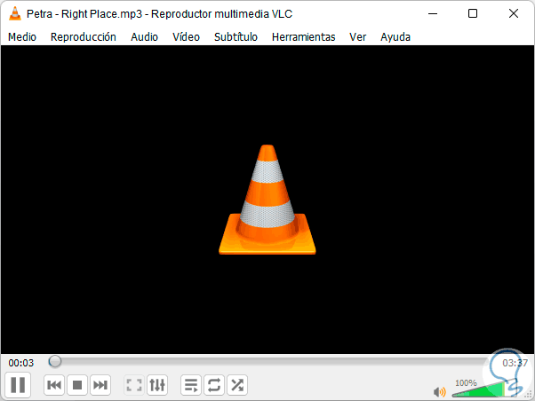This screenshot has height=401, width=535.
Task: Minimize the VLC window
Action: pyautogui.click(x=433, y=13)
